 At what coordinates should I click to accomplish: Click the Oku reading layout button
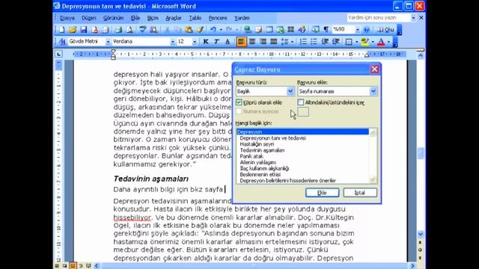click(x=385, y=30)
